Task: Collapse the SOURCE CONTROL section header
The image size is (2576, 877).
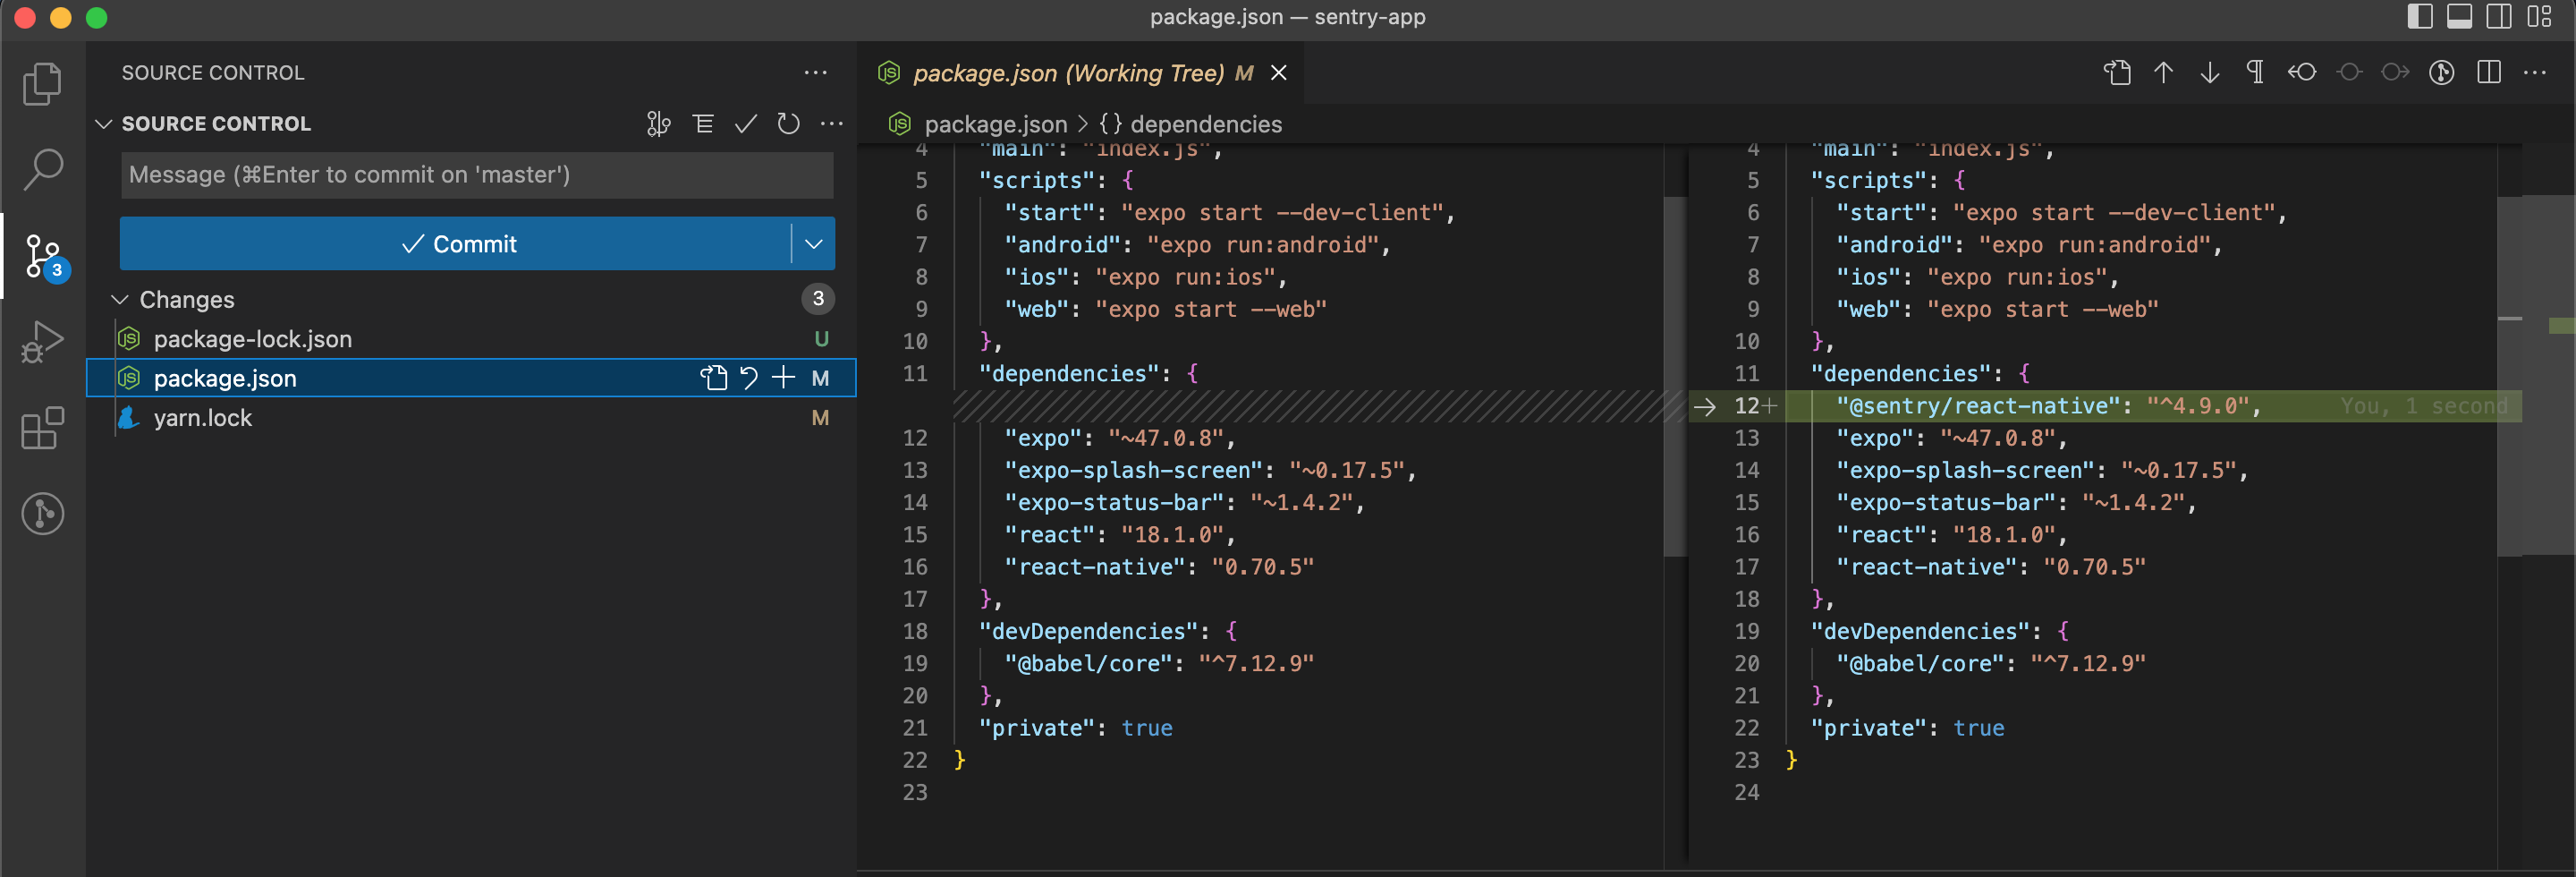Action: click(103, 124)
